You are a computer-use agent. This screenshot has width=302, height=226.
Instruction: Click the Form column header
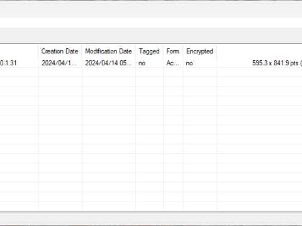(x=173, y=51)
